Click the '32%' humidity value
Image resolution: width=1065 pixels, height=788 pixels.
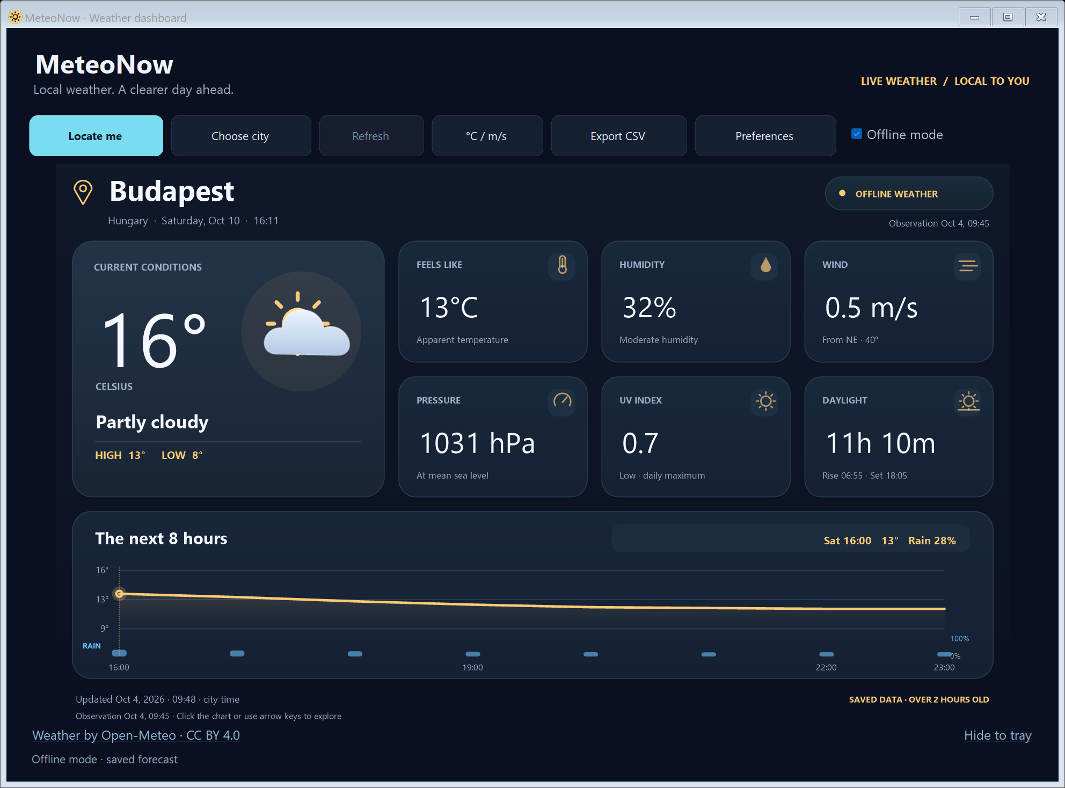[649, 308]
